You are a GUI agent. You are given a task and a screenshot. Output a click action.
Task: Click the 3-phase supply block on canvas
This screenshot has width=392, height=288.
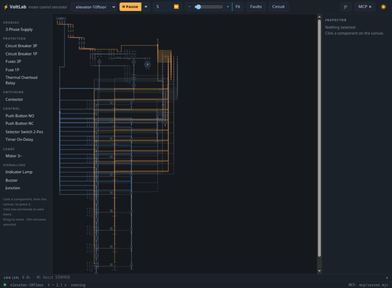61,18
